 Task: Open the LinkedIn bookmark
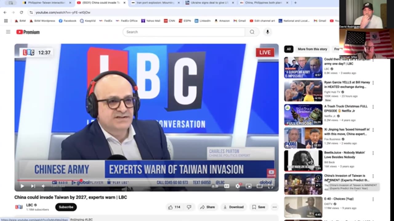(203, 21)
